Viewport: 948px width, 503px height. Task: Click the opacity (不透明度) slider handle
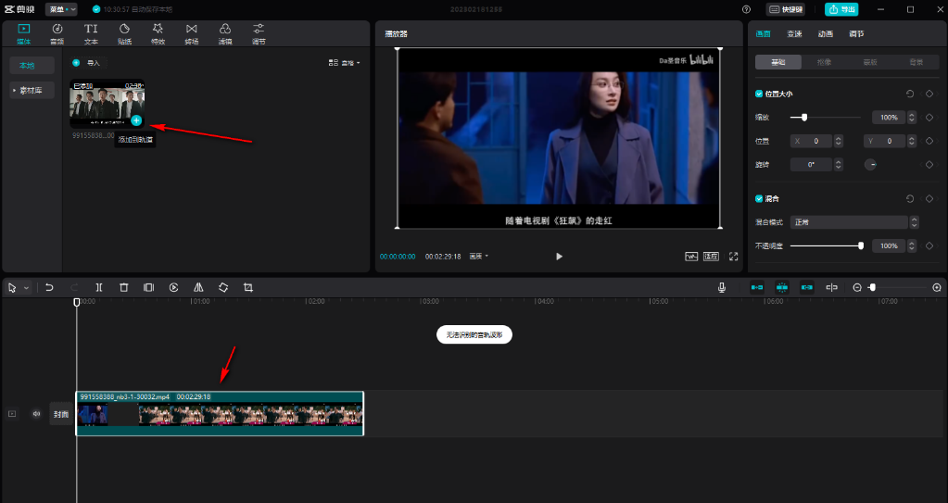coord(860,245)
